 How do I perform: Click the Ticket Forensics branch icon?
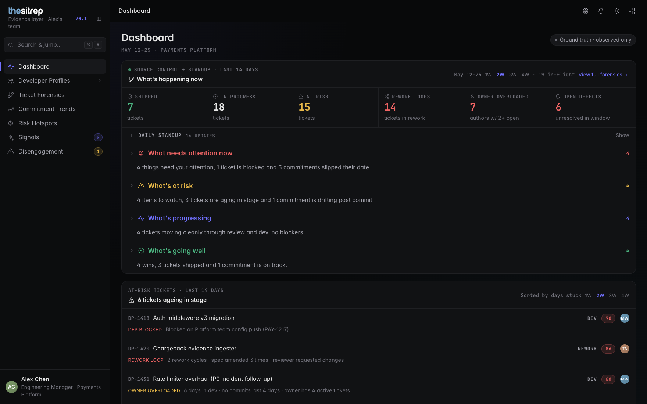coord(11,95)
